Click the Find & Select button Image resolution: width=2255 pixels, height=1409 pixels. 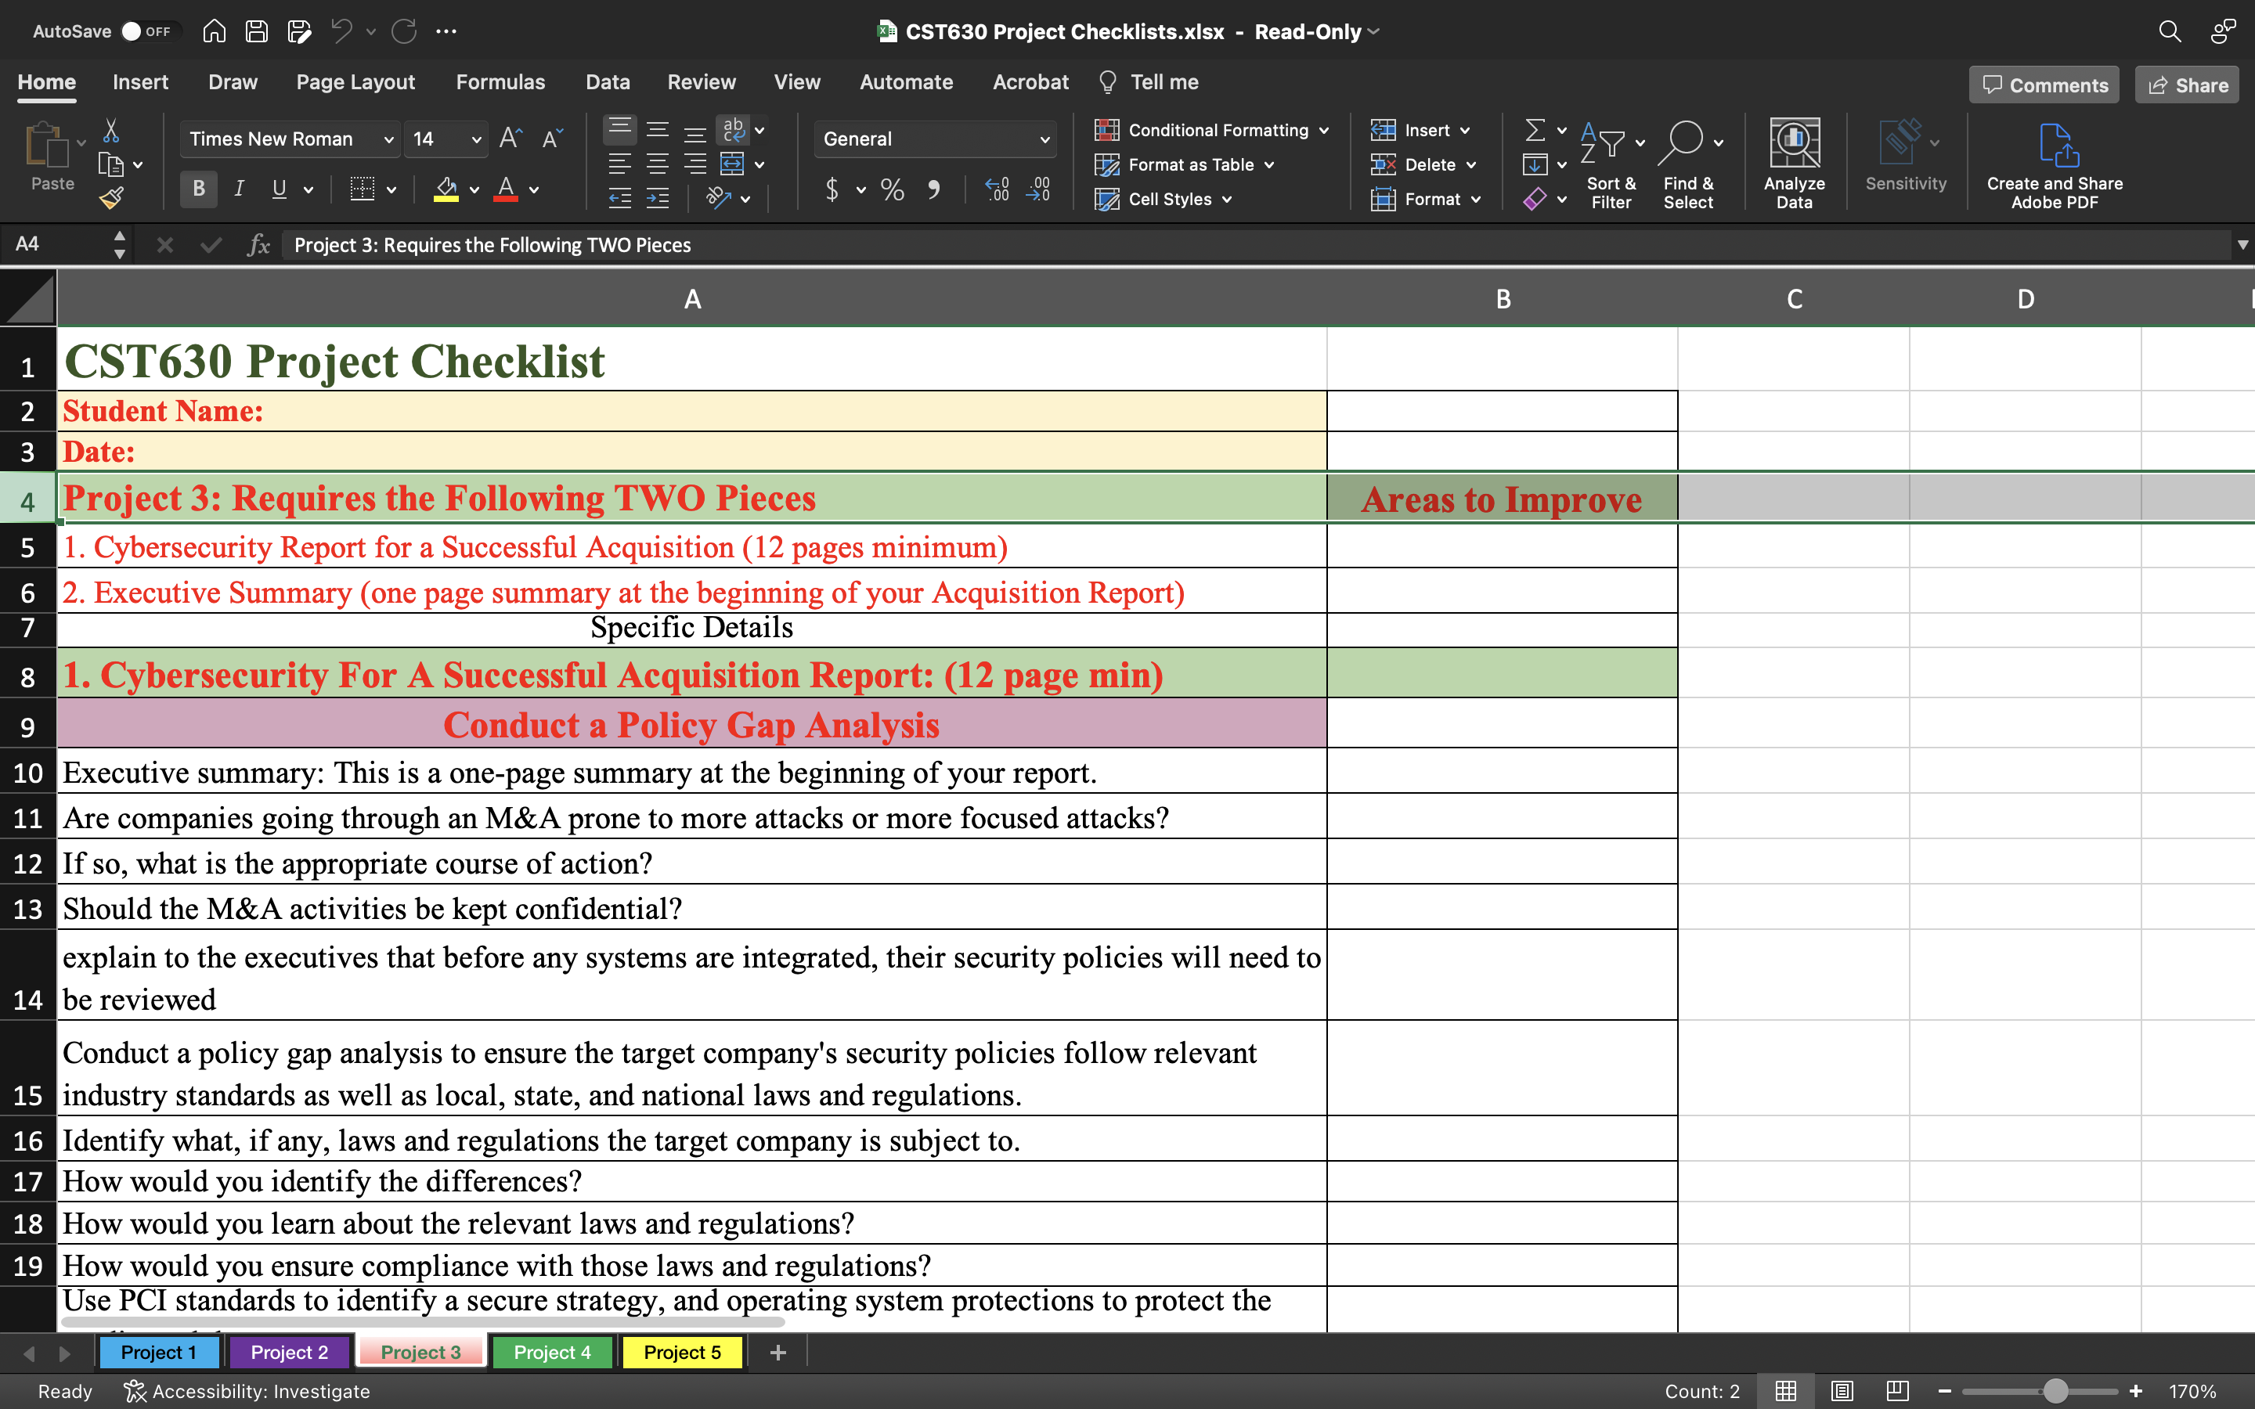[x=1688, y=164]
